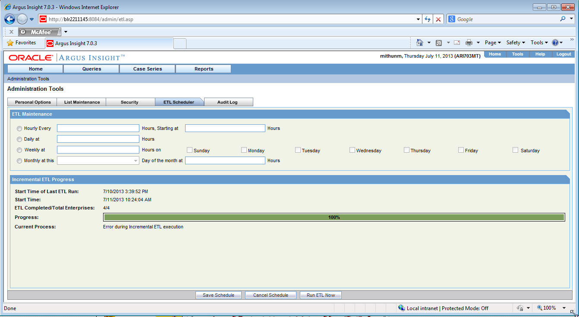This screenshot has width=579, height=317.
Task: Open the Case Series menu
Action: 148,69
